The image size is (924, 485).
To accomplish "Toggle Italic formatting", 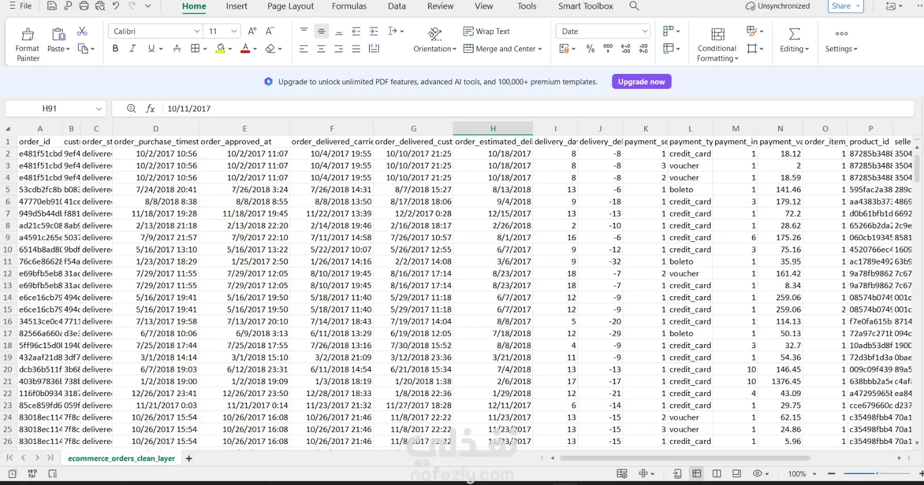I will point(132,48).
